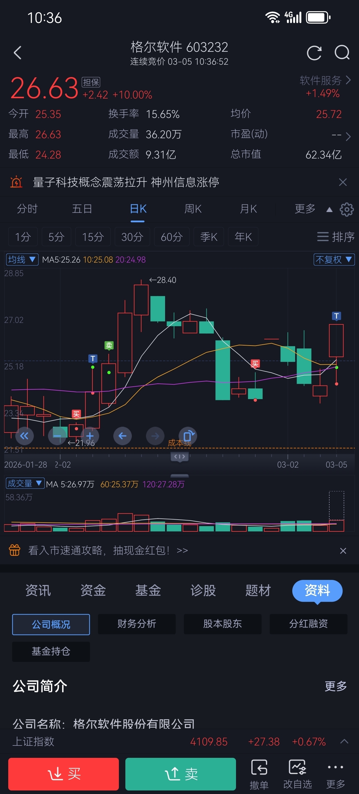Image resolution: width=359 pixels, height=794 pixels.
Task: Open the 资讯 section tab
Action: [38, 591]
